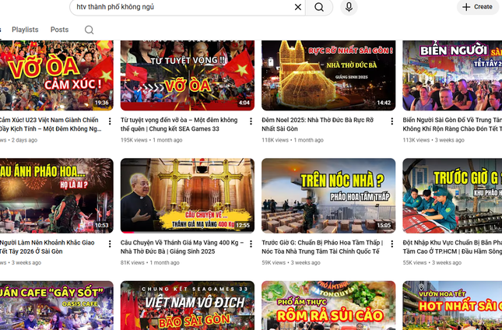Search within channel using magnifier icon
The width and height of the screenshot is (502, 330).
(x=89, y=30)
